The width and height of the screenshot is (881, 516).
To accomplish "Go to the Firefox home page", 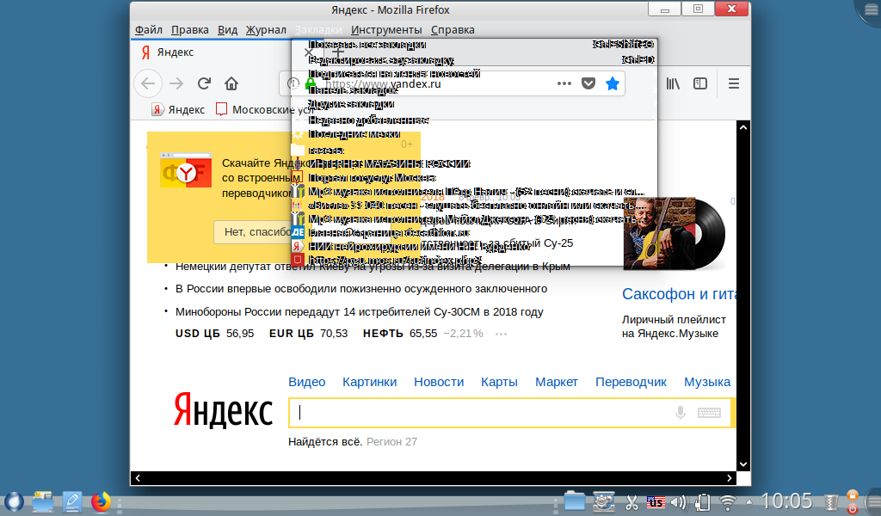I will tap(231, 83).
